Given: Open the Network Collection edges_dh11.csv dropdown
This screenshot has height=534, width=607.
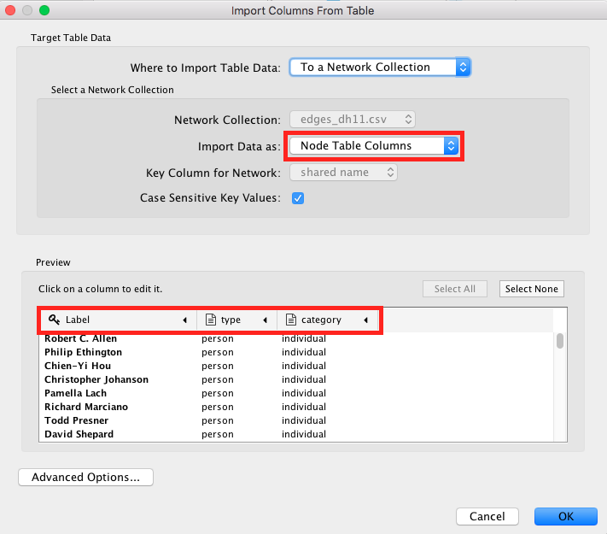Looking at the screenshot, I should (353, 120).
